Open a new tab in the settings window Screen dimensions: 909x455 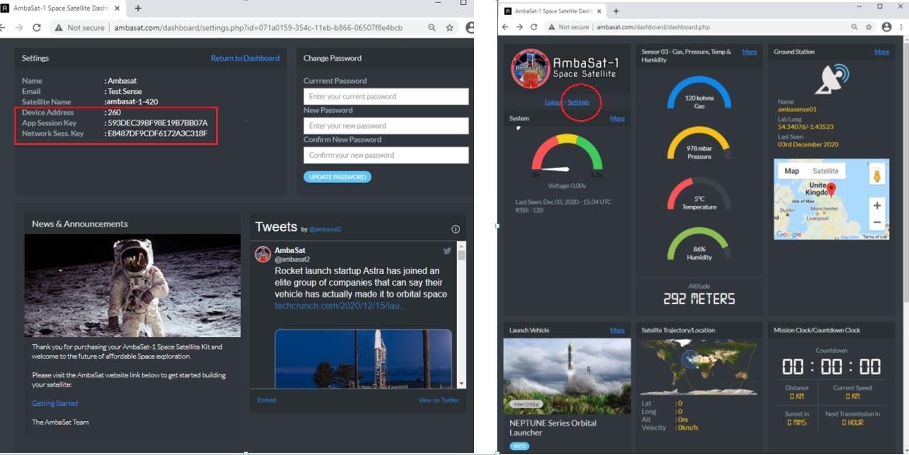click(138, 8)
